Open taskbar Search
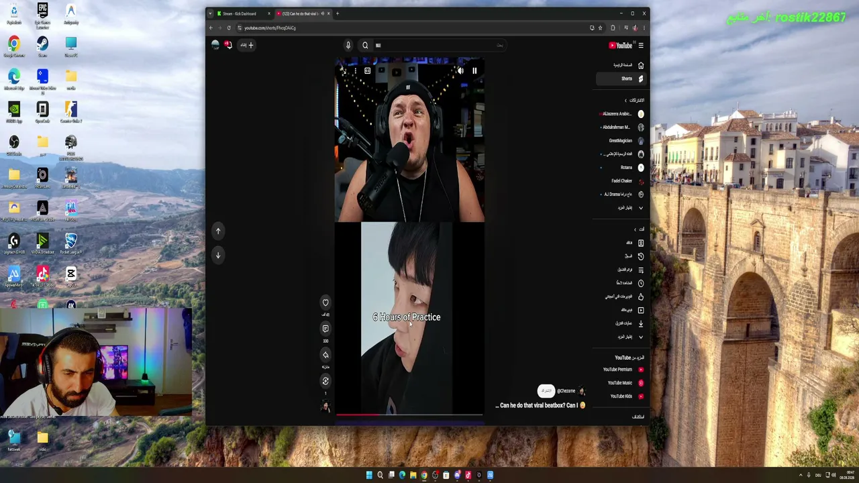This screenshot has width=859, height=483. tap(380, 476)
